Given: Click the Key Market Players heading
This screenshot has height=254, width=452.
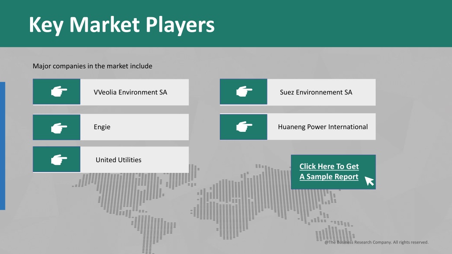Looking at the screenshot, I should [x=122, y=25].
